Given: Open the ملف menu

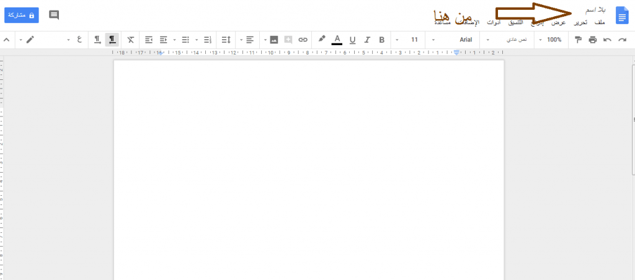Looking at the screenshot, I should (600, 23).
